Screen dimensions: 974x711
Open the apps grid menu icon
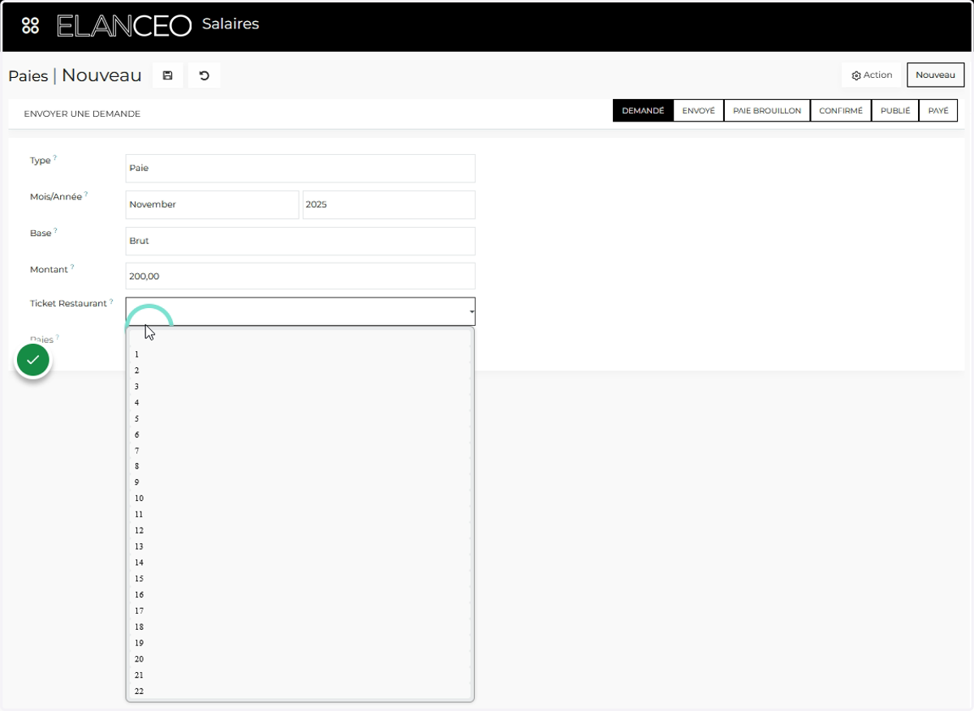[x=30, y=25]
